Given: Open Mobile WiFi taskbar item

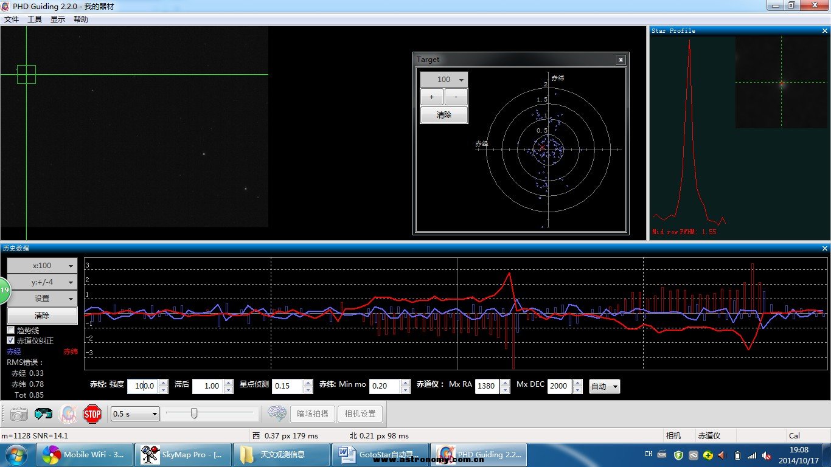Looking at the screenshot, I should (x=84, y=454).
